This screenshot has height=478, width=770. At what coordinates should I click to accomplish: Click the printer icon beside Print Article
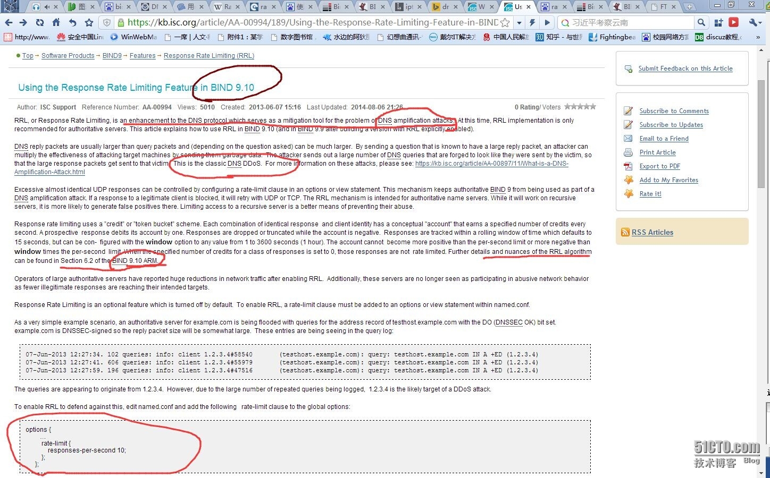[x=629, y=152]
